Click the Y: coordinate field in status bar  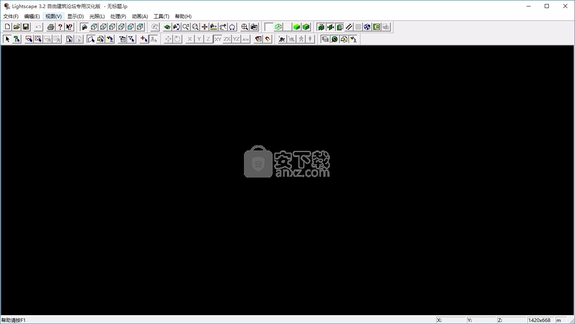coord(481,320)
